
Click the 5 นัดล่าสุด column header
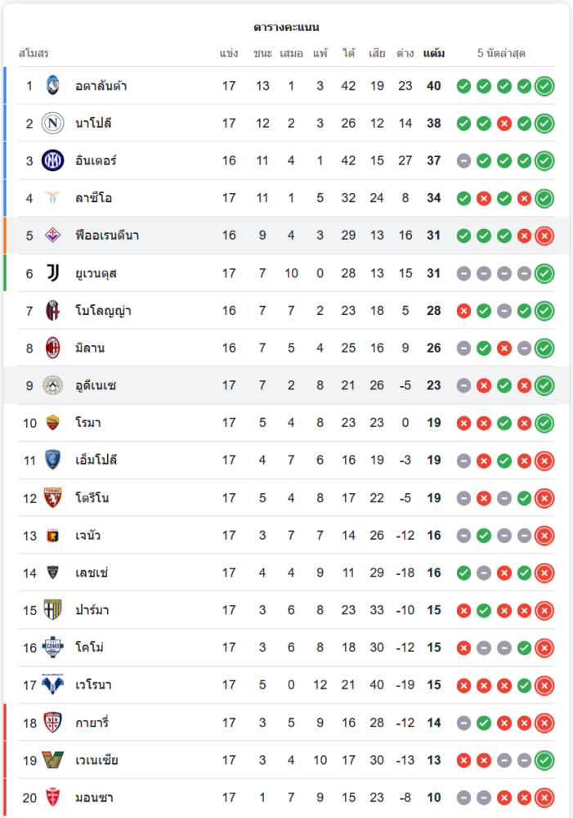click(501, 54)
